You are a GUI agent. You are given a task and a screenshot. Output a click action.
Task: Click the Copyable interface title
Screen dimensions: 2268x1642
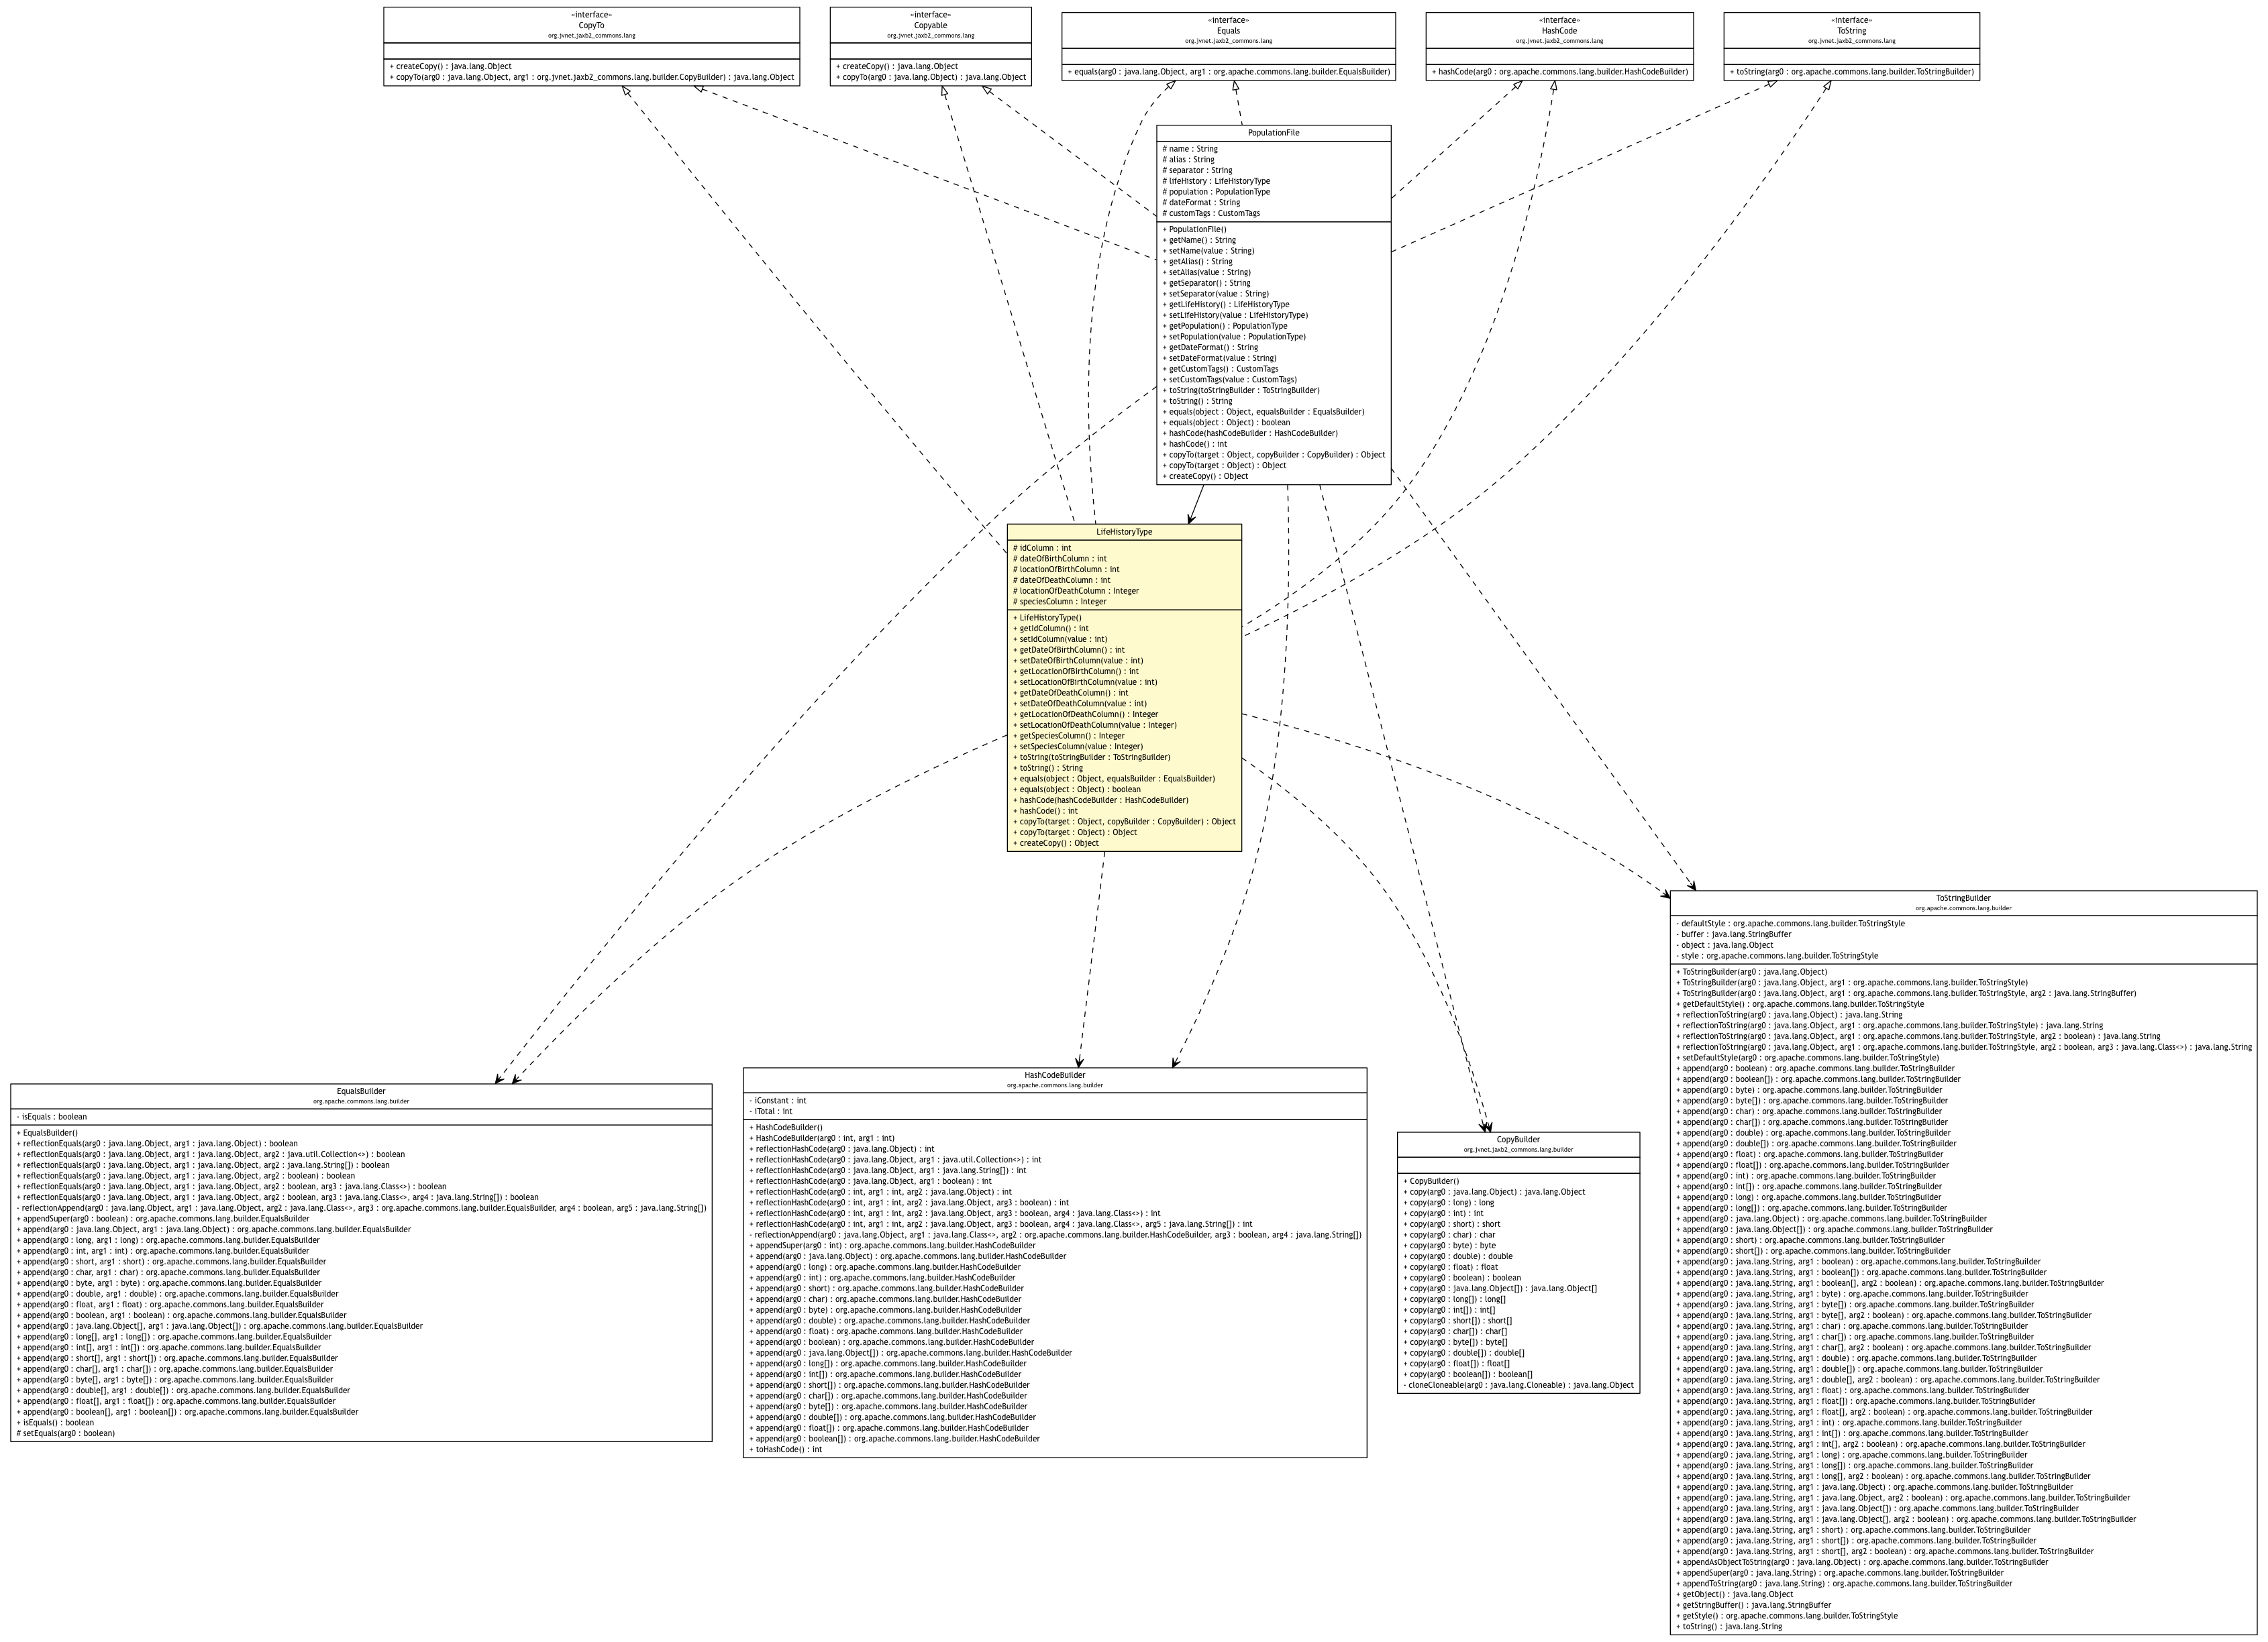(930, 25)
